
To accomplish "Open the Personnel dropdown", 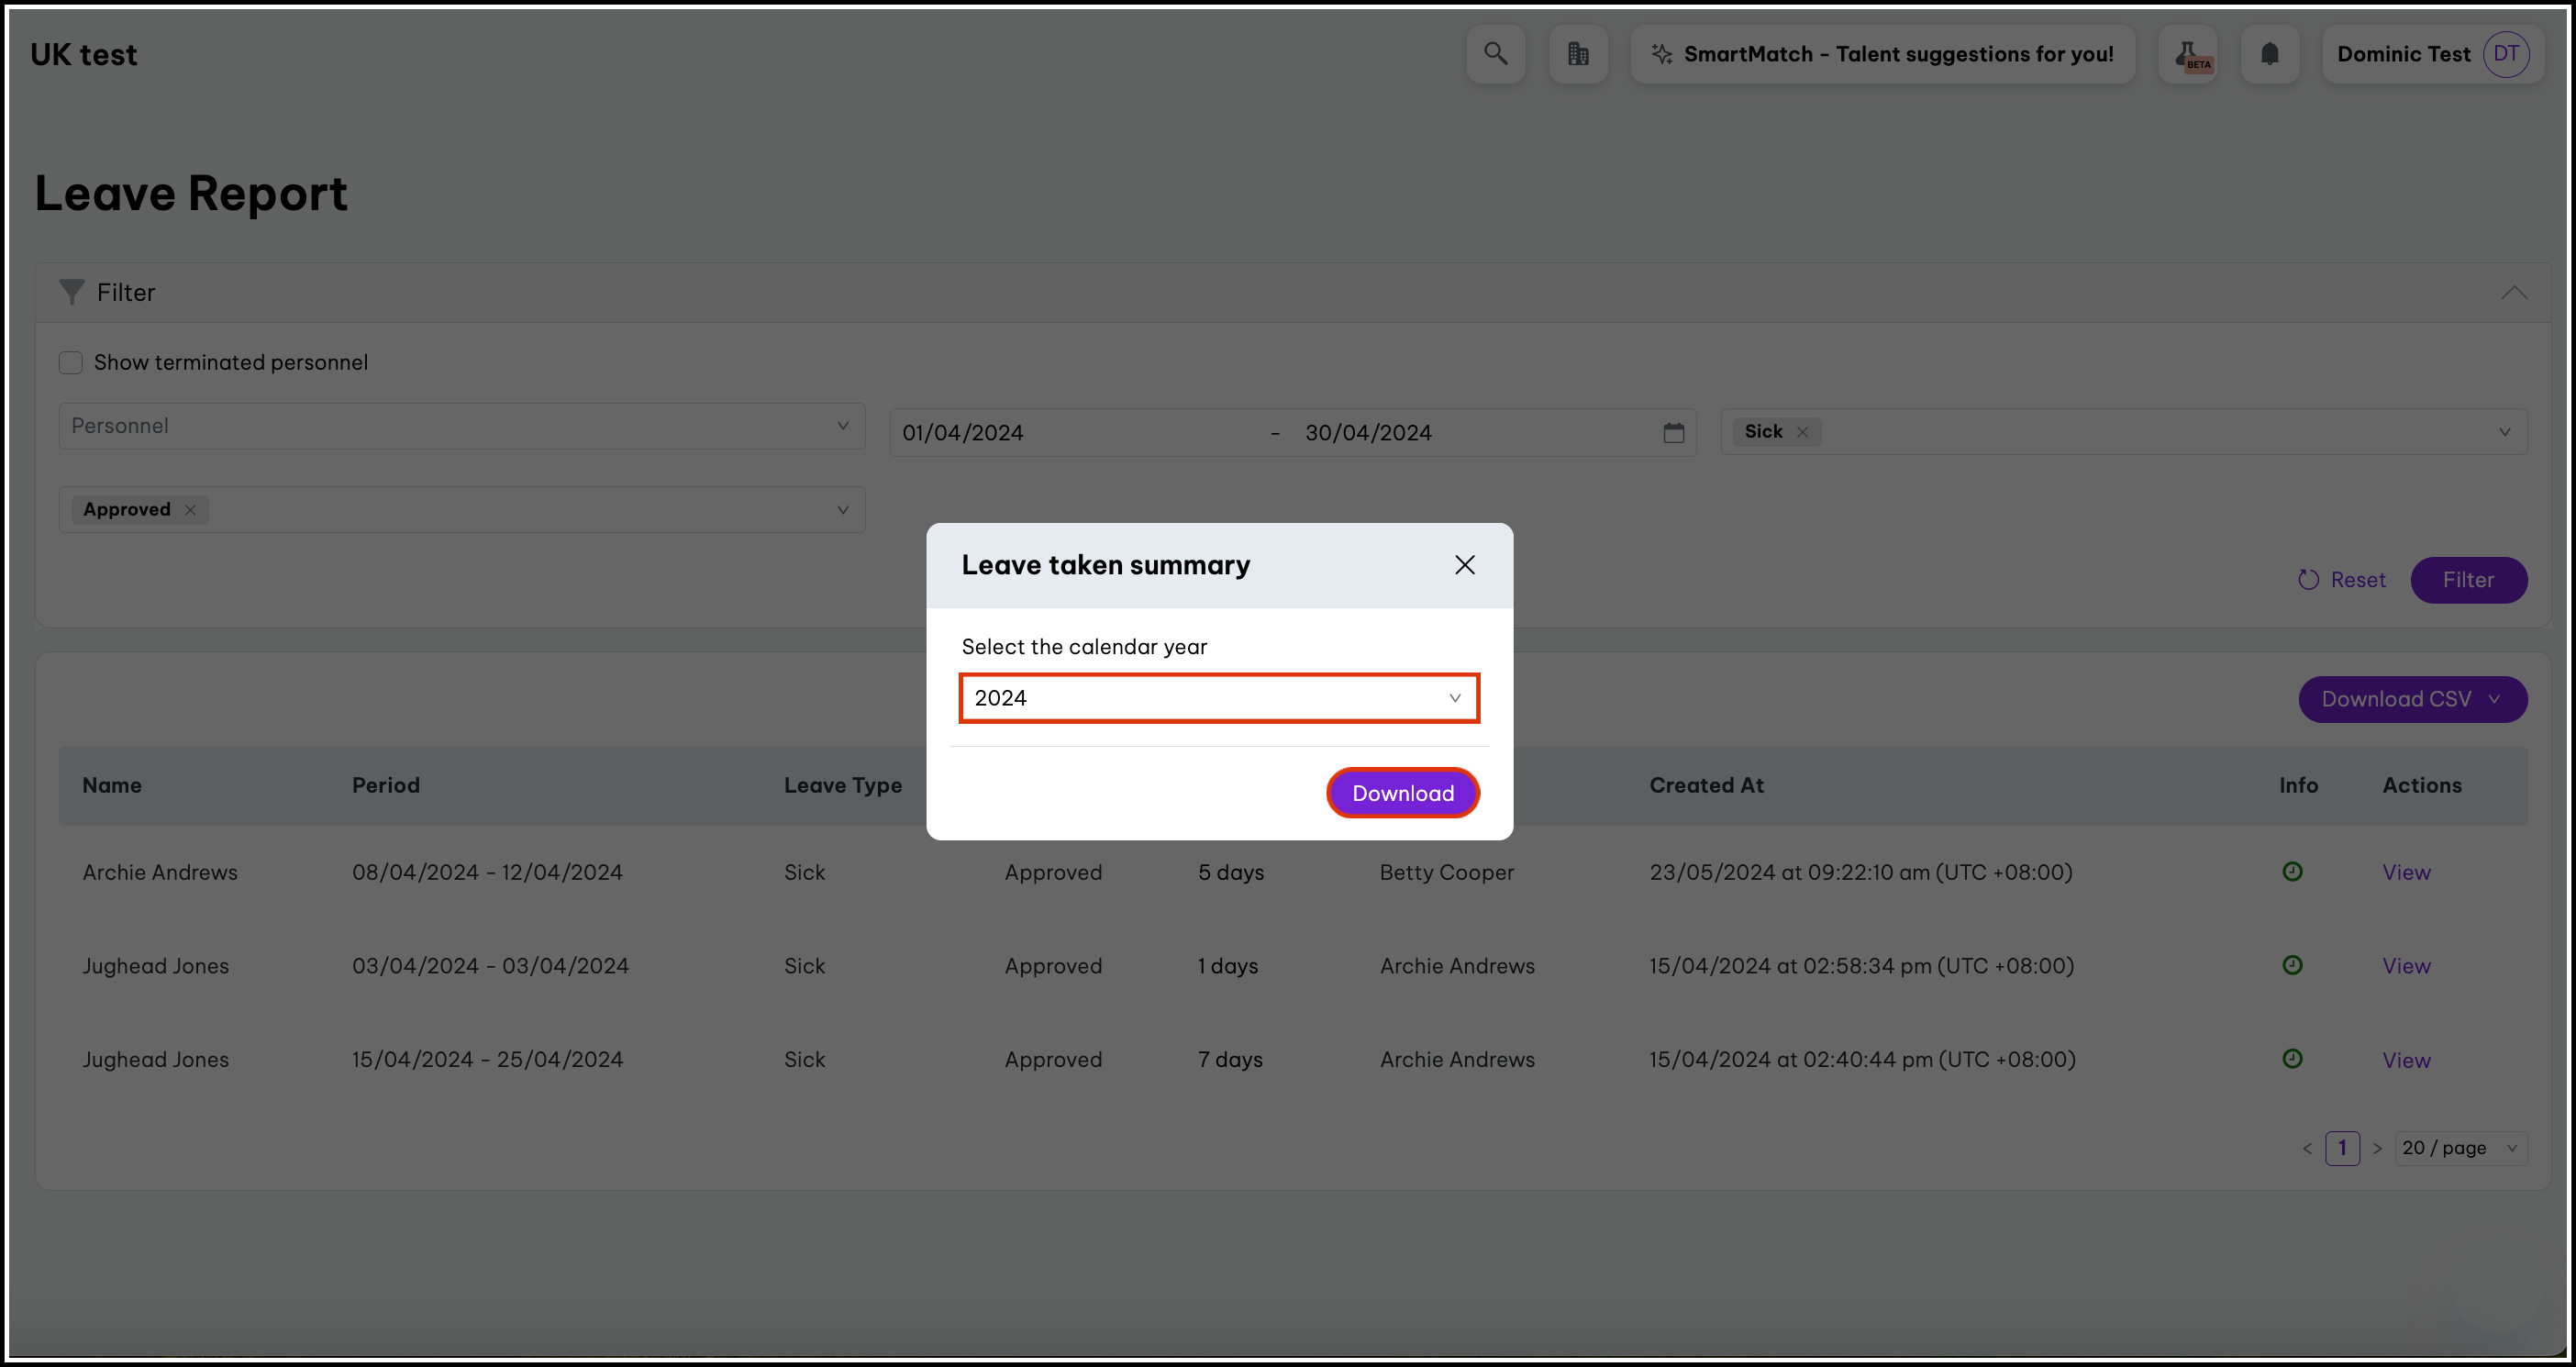I will click(462, 426).
